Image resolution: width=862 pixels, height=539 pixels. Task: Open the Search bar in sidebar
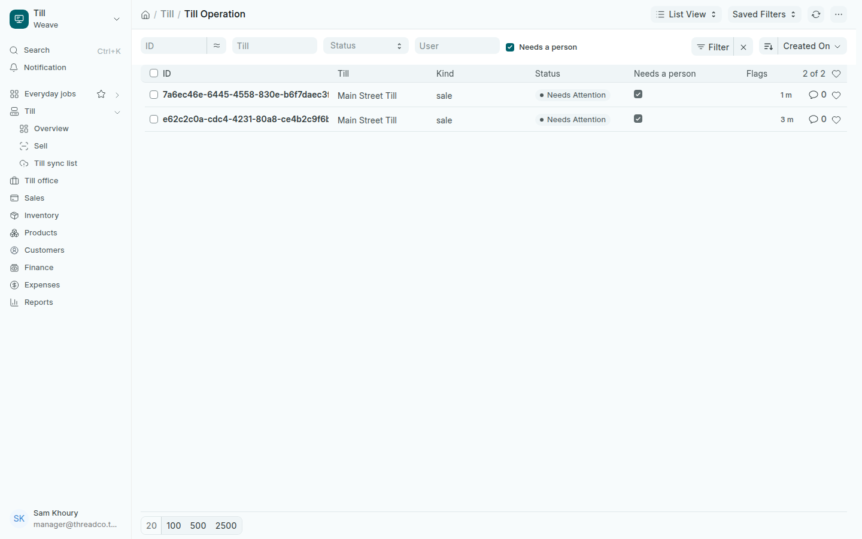(65, 50)
